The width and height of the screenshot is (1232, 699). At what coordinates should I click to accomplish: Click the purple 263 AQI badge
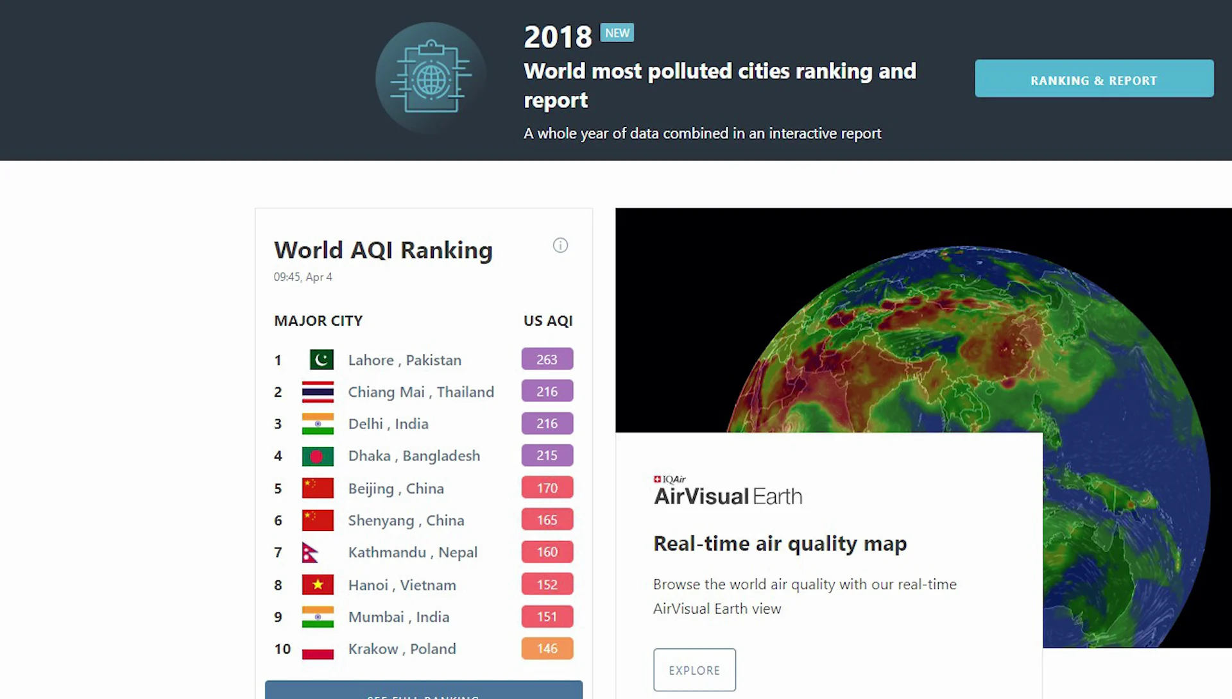click(547, 359)
